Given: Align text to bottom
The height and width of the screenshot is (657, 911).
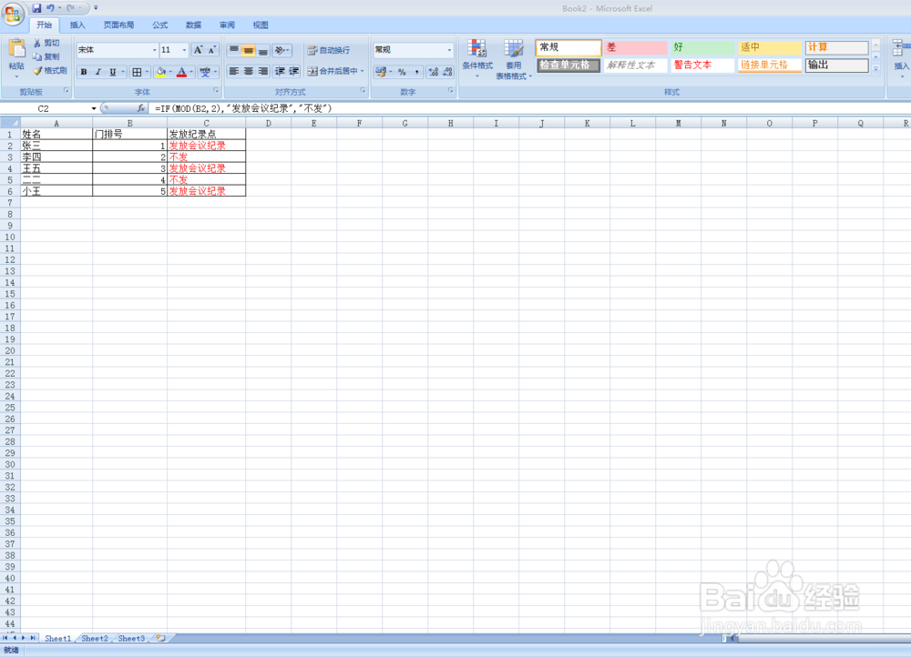Looking at the screenshot, I should point(262,50).
